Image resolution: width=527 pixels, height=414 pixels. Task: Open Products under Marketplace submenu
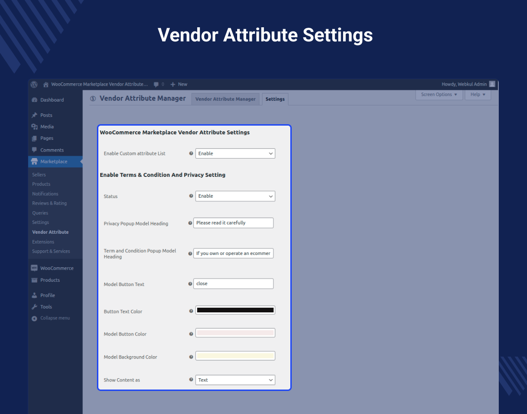[x=41, y=184]
